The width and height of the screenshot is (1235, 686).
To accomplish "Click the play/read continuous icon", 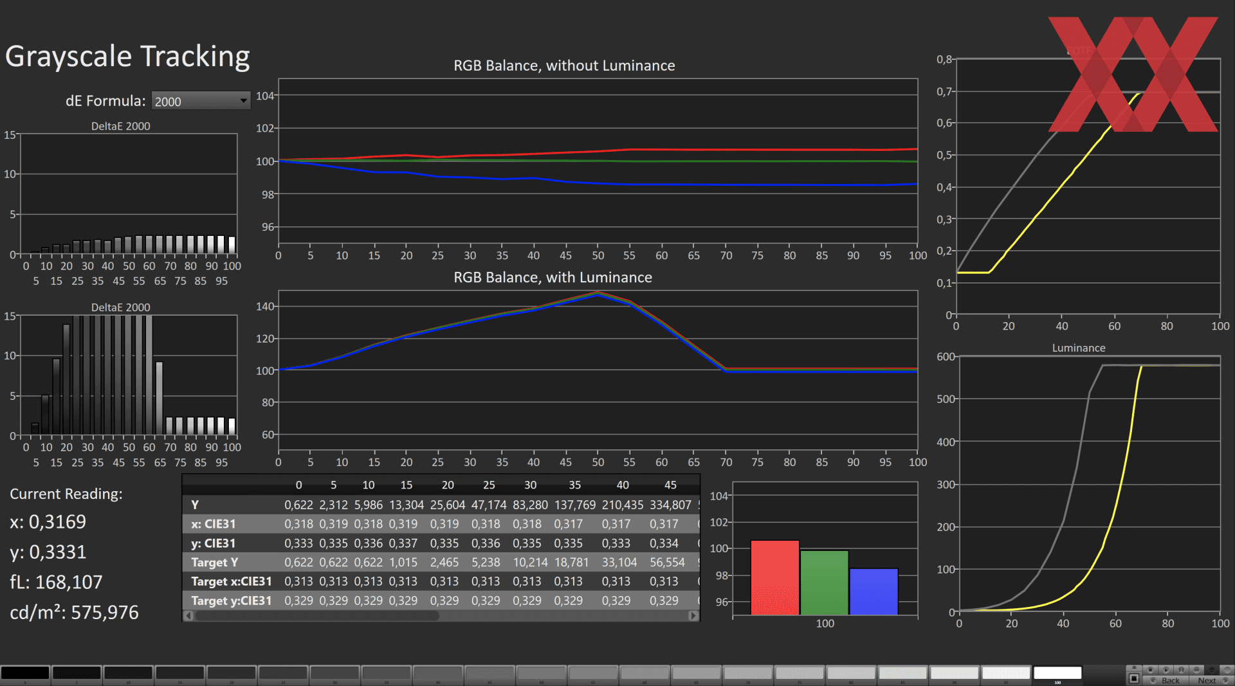I will tap(1166, 670).
